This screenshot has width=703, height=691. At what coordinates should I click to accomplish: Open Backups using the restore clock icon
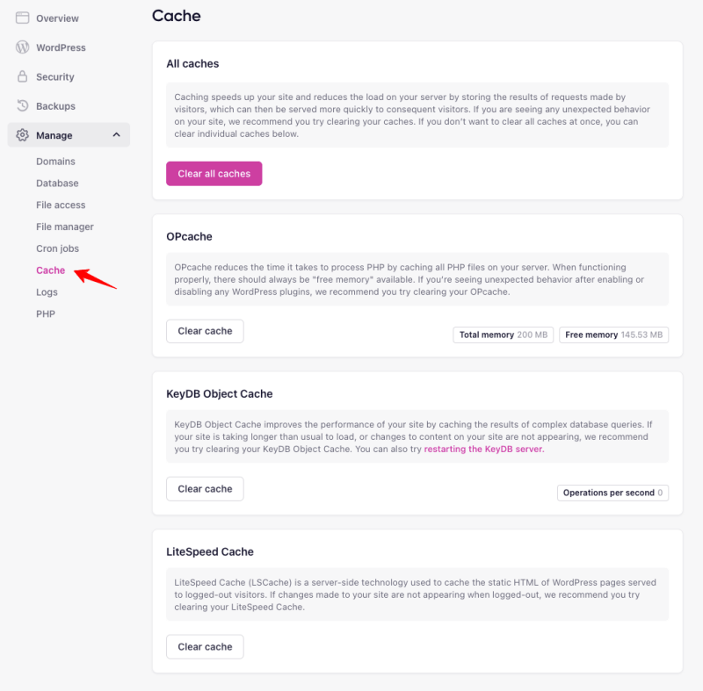22,105
